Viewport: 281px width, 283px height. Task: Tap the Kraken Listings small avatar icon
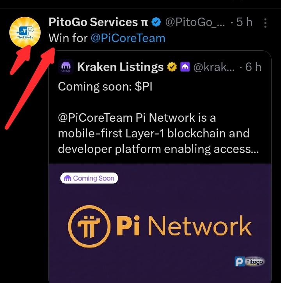click(65, 68)
